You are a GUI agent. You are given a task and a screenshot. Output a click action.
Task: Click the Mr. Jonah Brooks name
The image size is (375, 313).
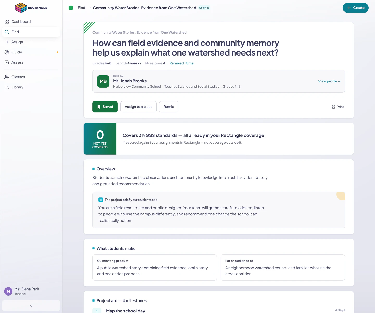pos(130,81)
